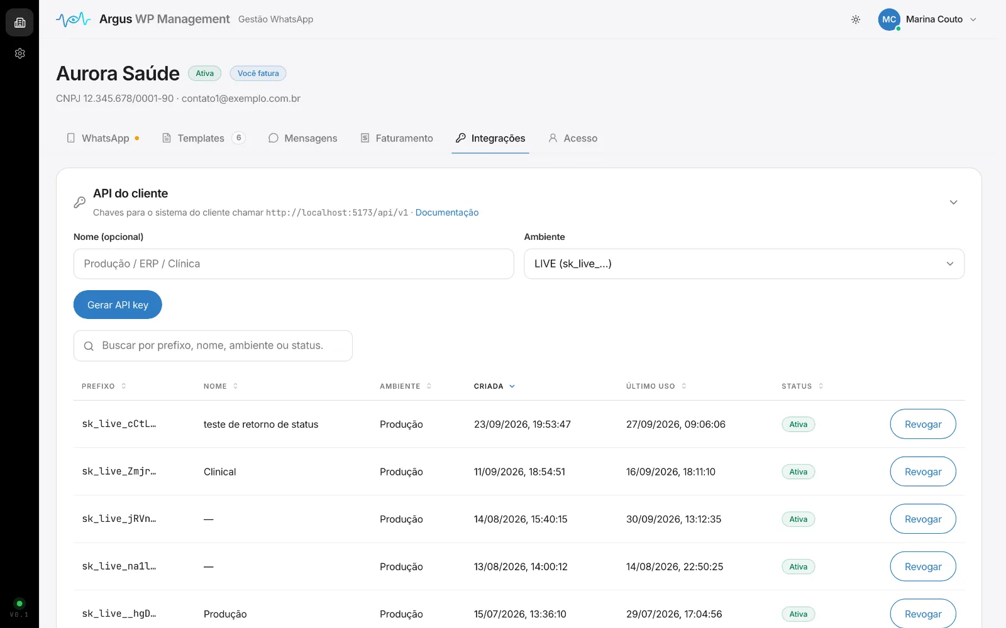
Task: Click the MC user avatar
Action: pyautogui.click(x=889, y=19)
